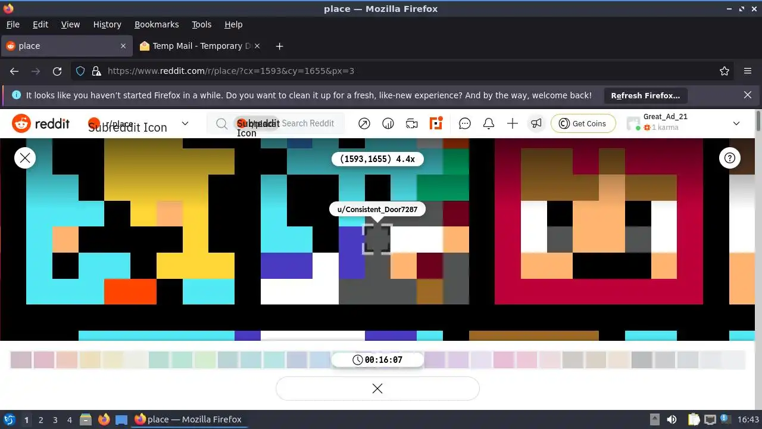The image size is (762, 429).
Task: Open the Edit menu
Action: point(40,24)
